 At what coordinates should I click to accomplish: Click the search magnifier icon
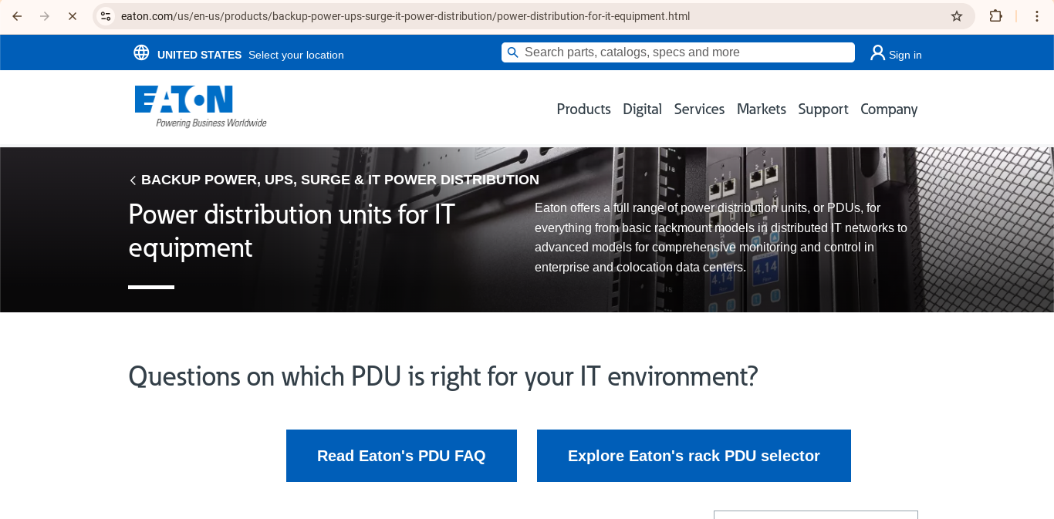512,52
